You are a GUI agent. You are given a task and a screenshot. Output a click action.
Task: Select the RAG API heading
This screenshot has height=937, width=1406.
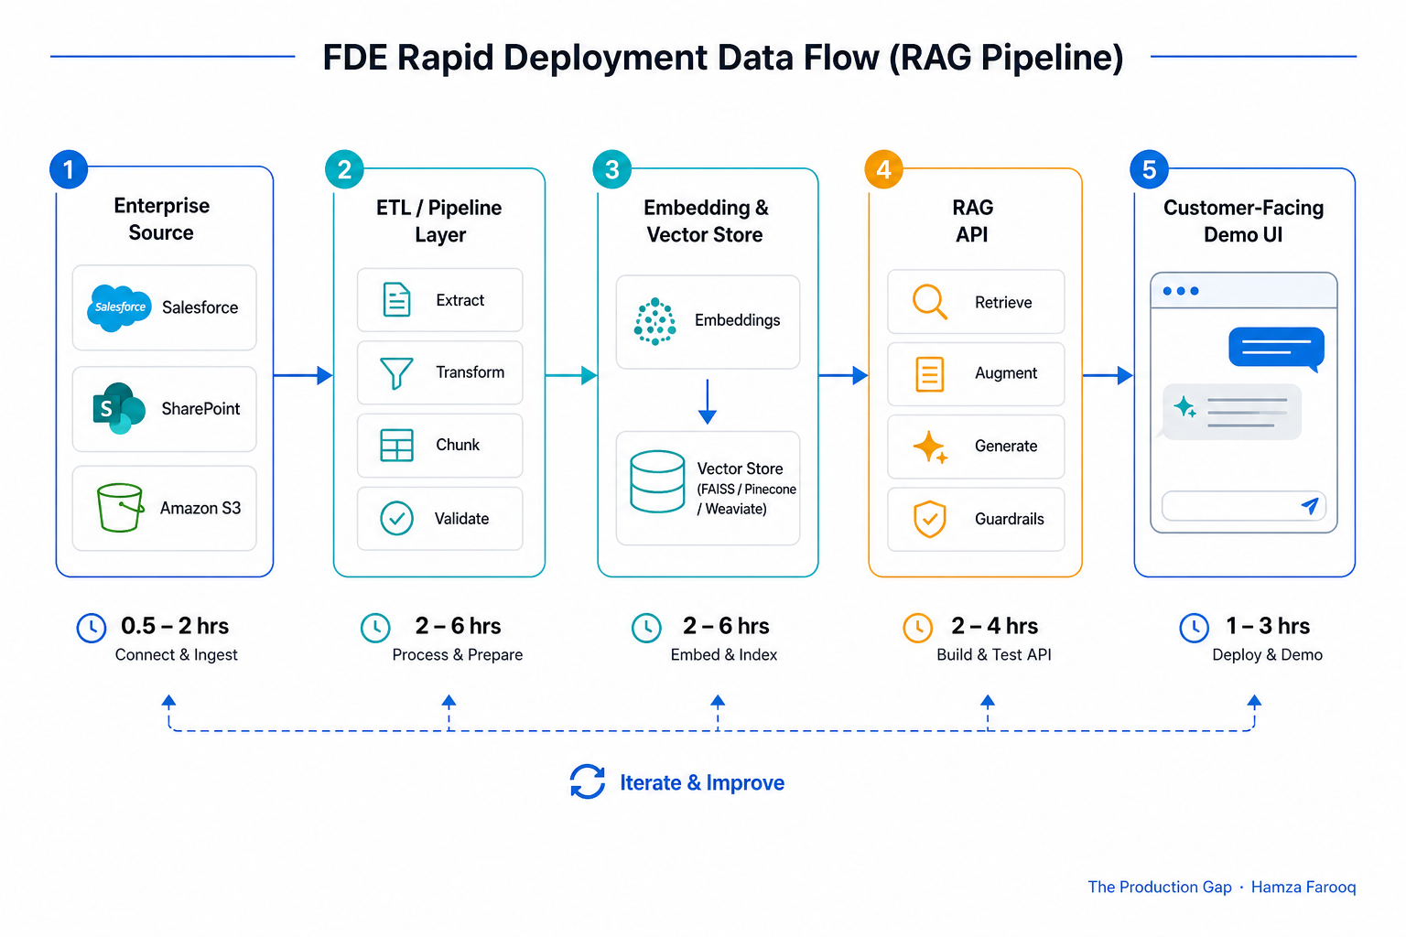tap(972, 221)
